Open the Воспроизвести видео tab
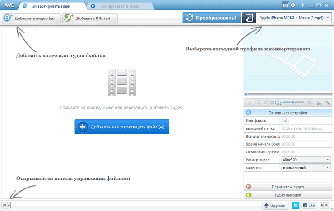This screenshot has width=334, height=211. 121,6
